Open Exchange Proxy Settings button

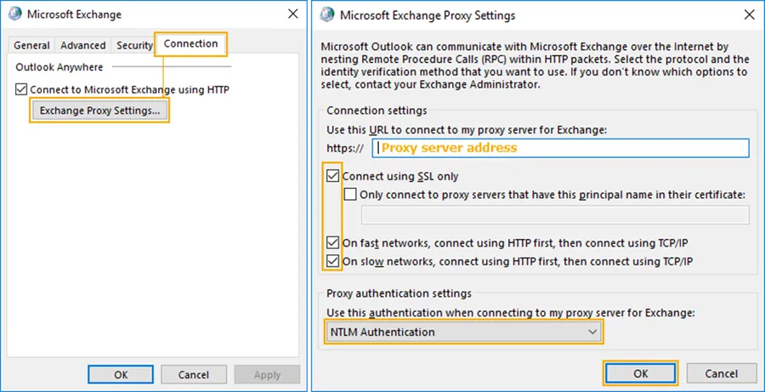click(x=99, y=111)
